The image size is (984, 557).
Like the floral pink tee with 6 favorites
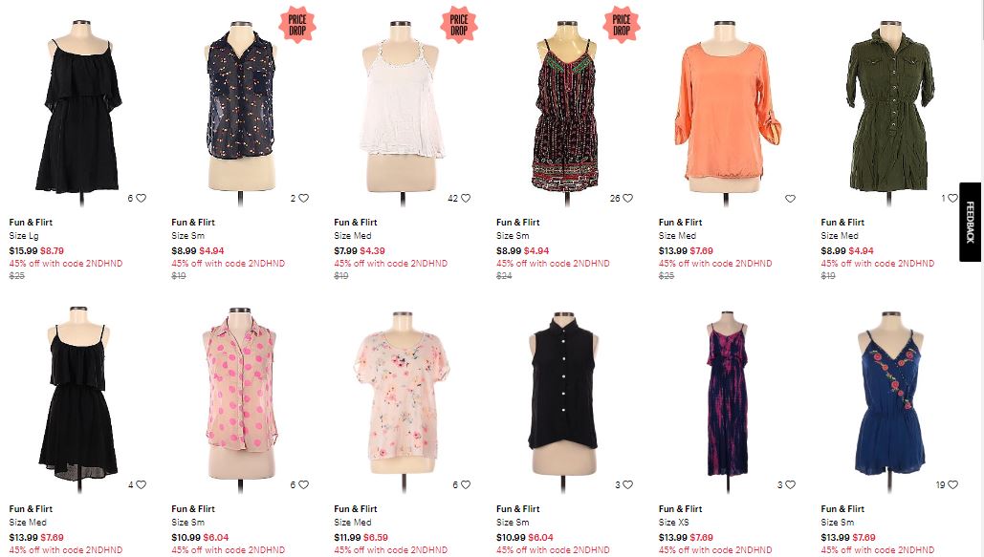pos(466,484)
